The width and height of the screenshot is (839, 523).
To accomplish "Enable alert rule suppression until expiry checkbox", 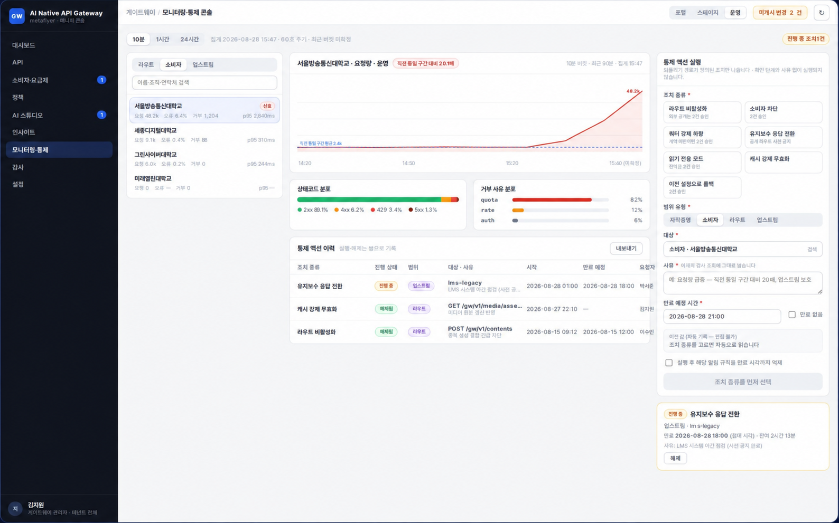I will coord(669,363).
